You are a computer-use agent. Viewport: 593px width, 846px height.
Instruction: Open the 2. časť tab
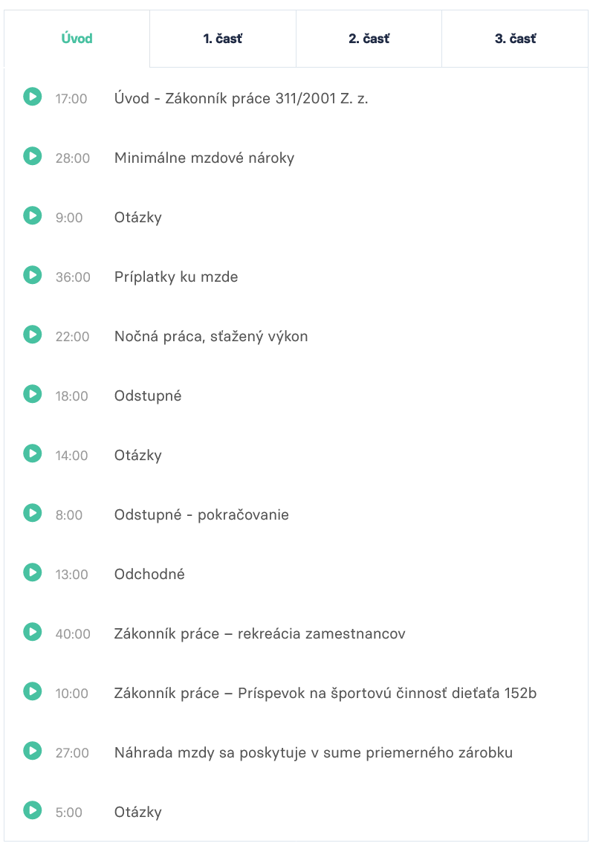click(369, 39)
